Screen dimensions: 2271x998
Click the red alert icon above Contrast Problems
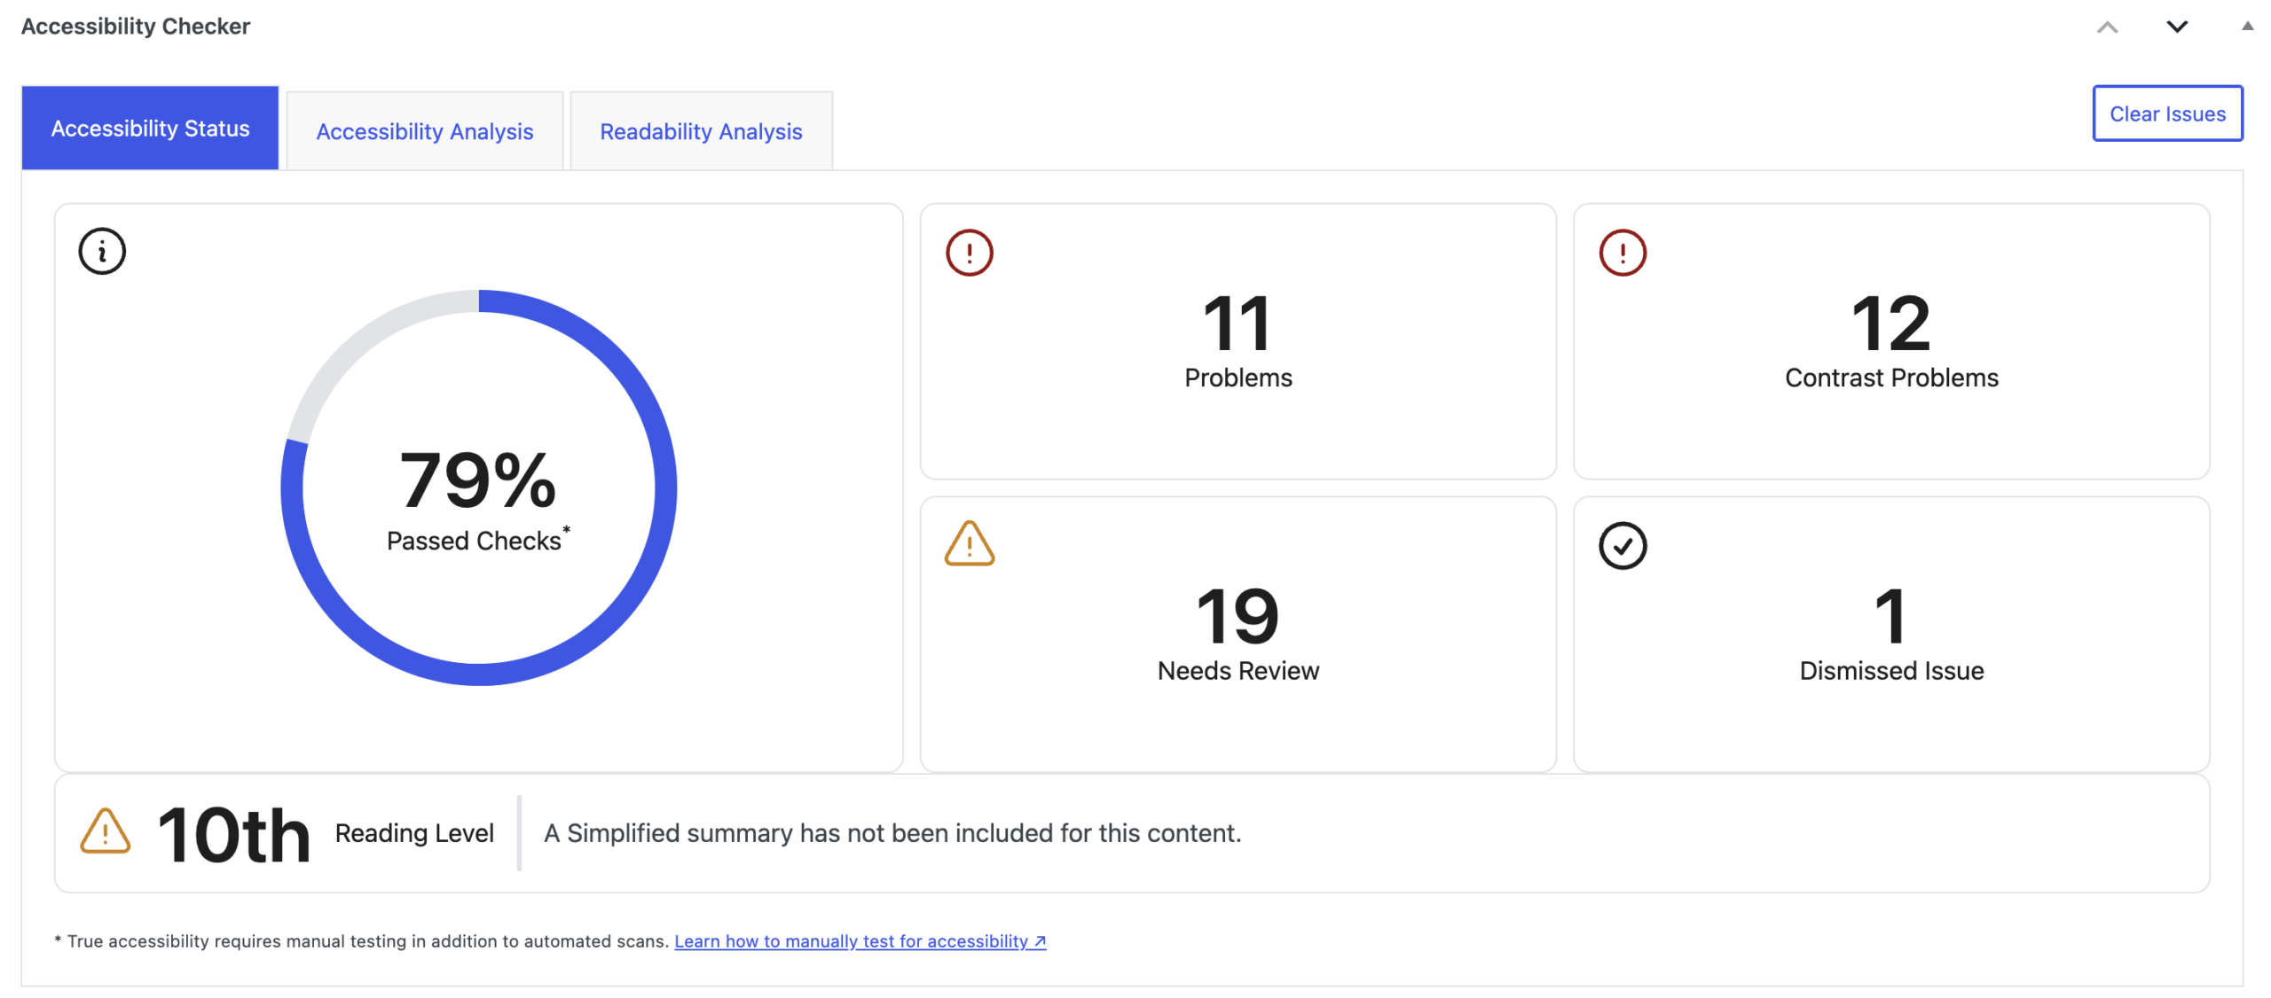(1622, 253)
